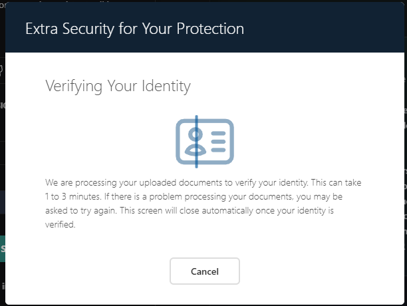Click the word 'Verifying' in the heading
407x306 pixels.
(x=73, y=86)
